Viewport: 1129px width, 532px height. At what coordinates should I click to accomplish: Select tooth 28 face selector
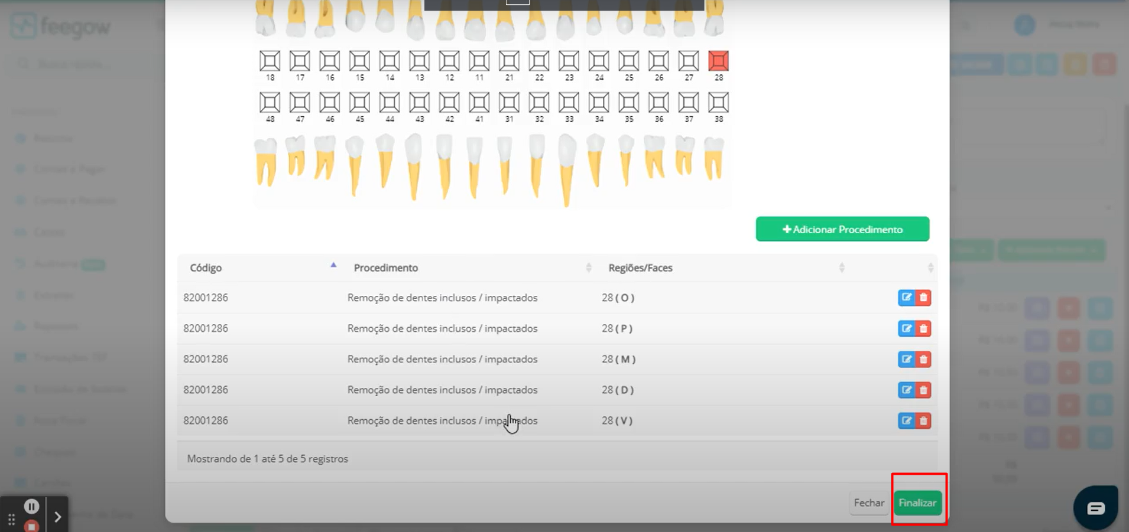pyautogui.click(x=718, y=61)
